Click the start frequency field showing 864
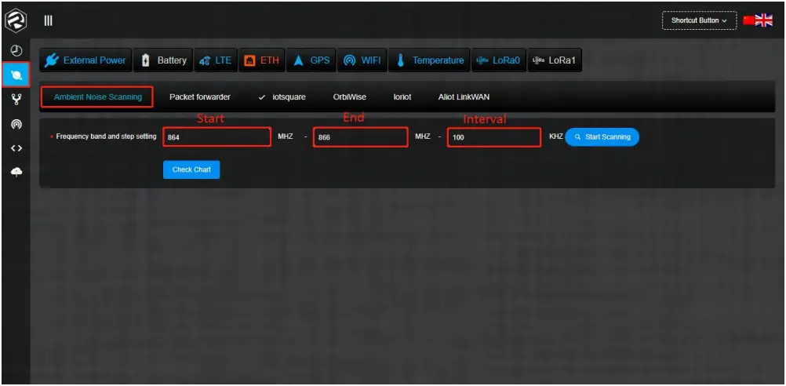This screenshot has width=786, height=386. point(217,137)
